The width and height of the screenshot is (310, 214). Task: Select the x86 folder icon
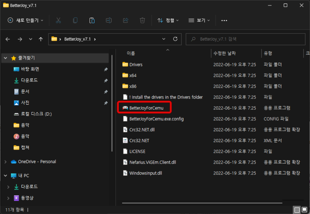tap(125, 86)
